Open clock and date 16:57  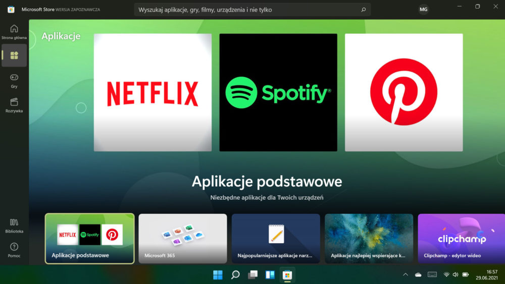(487, 275)
